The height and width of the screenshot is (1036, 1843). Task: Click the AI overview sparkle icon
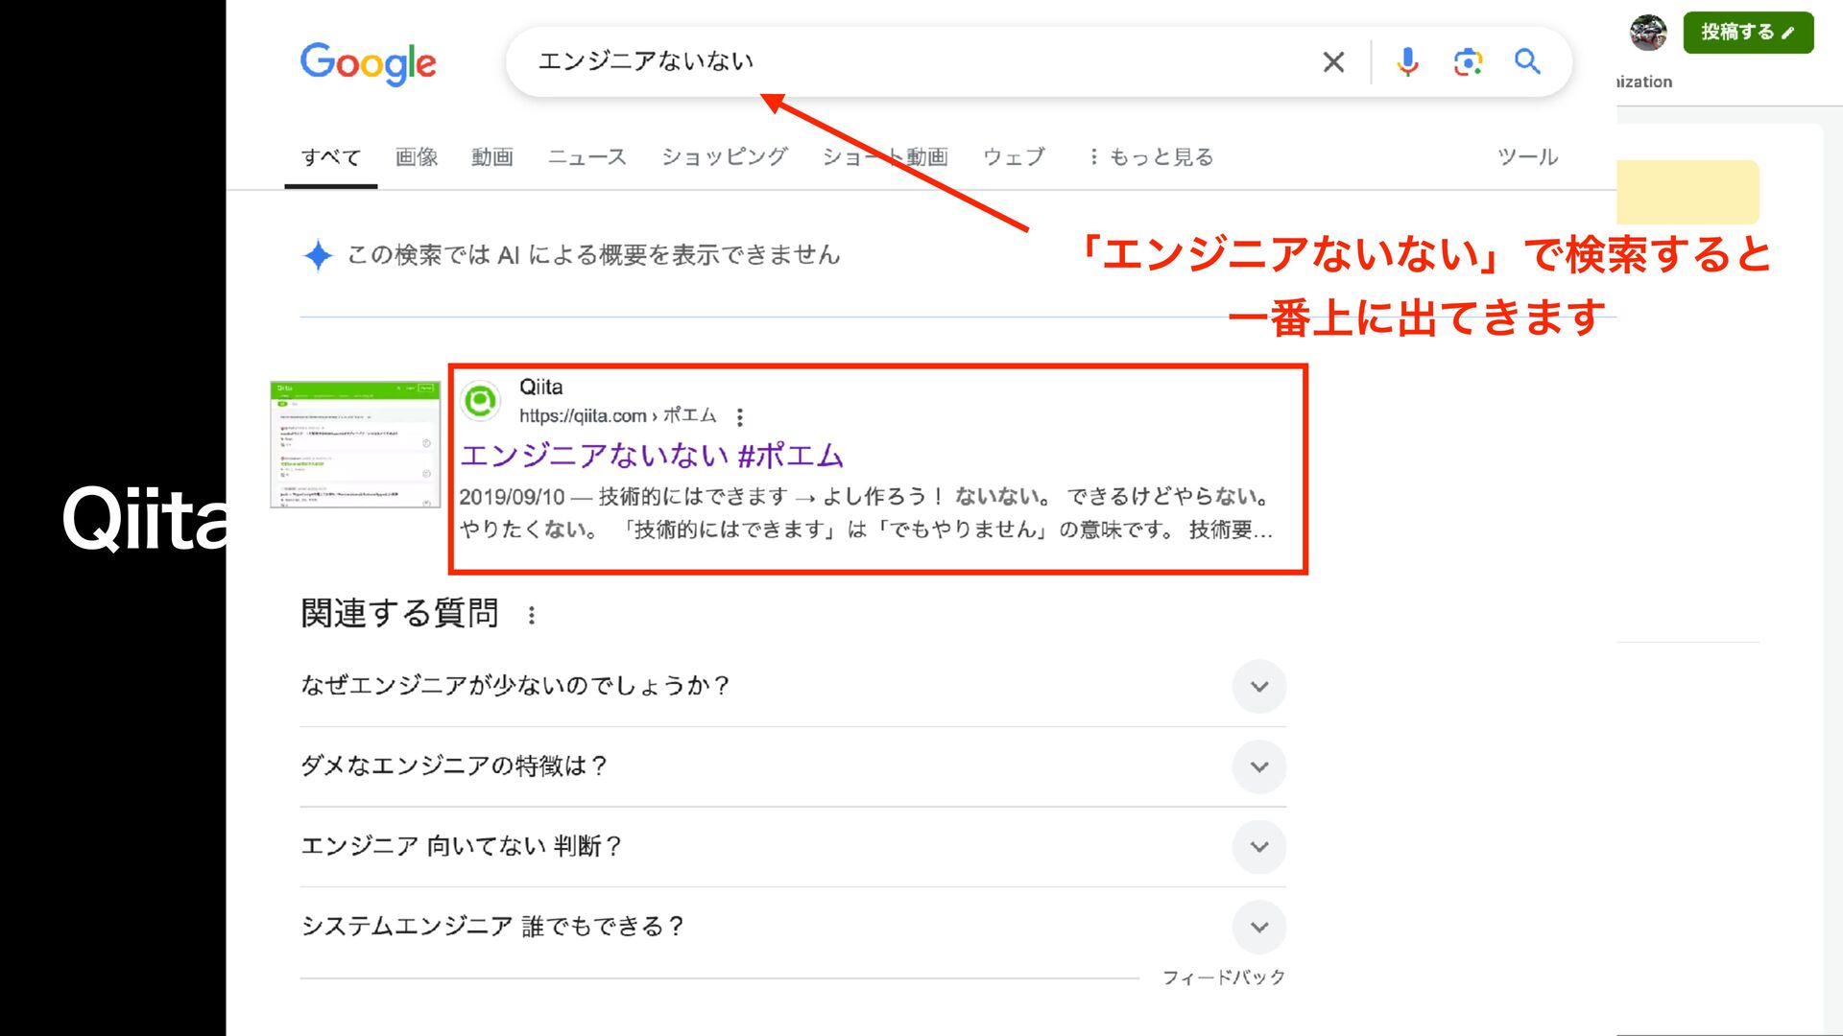pyautogui.click(x=318, y=255)
